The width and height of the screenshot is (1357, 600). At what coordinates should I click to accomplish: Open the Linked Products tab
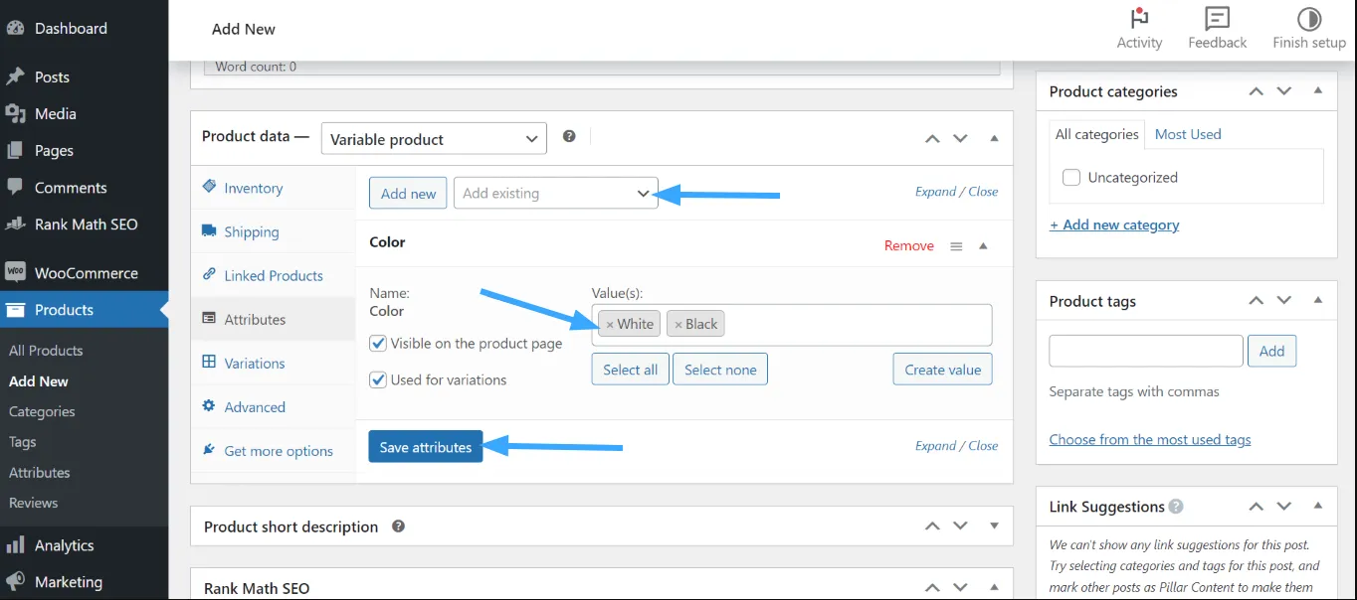pos(274,275)
